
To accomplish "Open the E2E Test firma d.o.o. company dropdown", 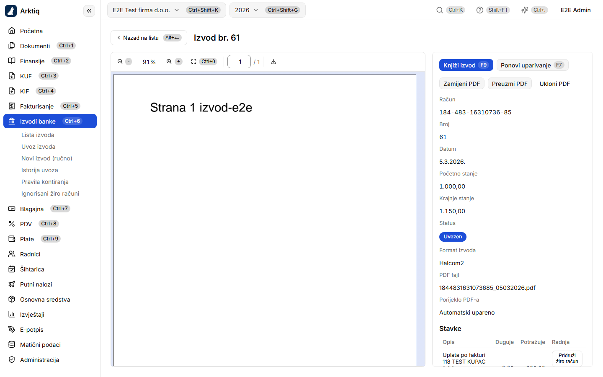I will (166, 10).
